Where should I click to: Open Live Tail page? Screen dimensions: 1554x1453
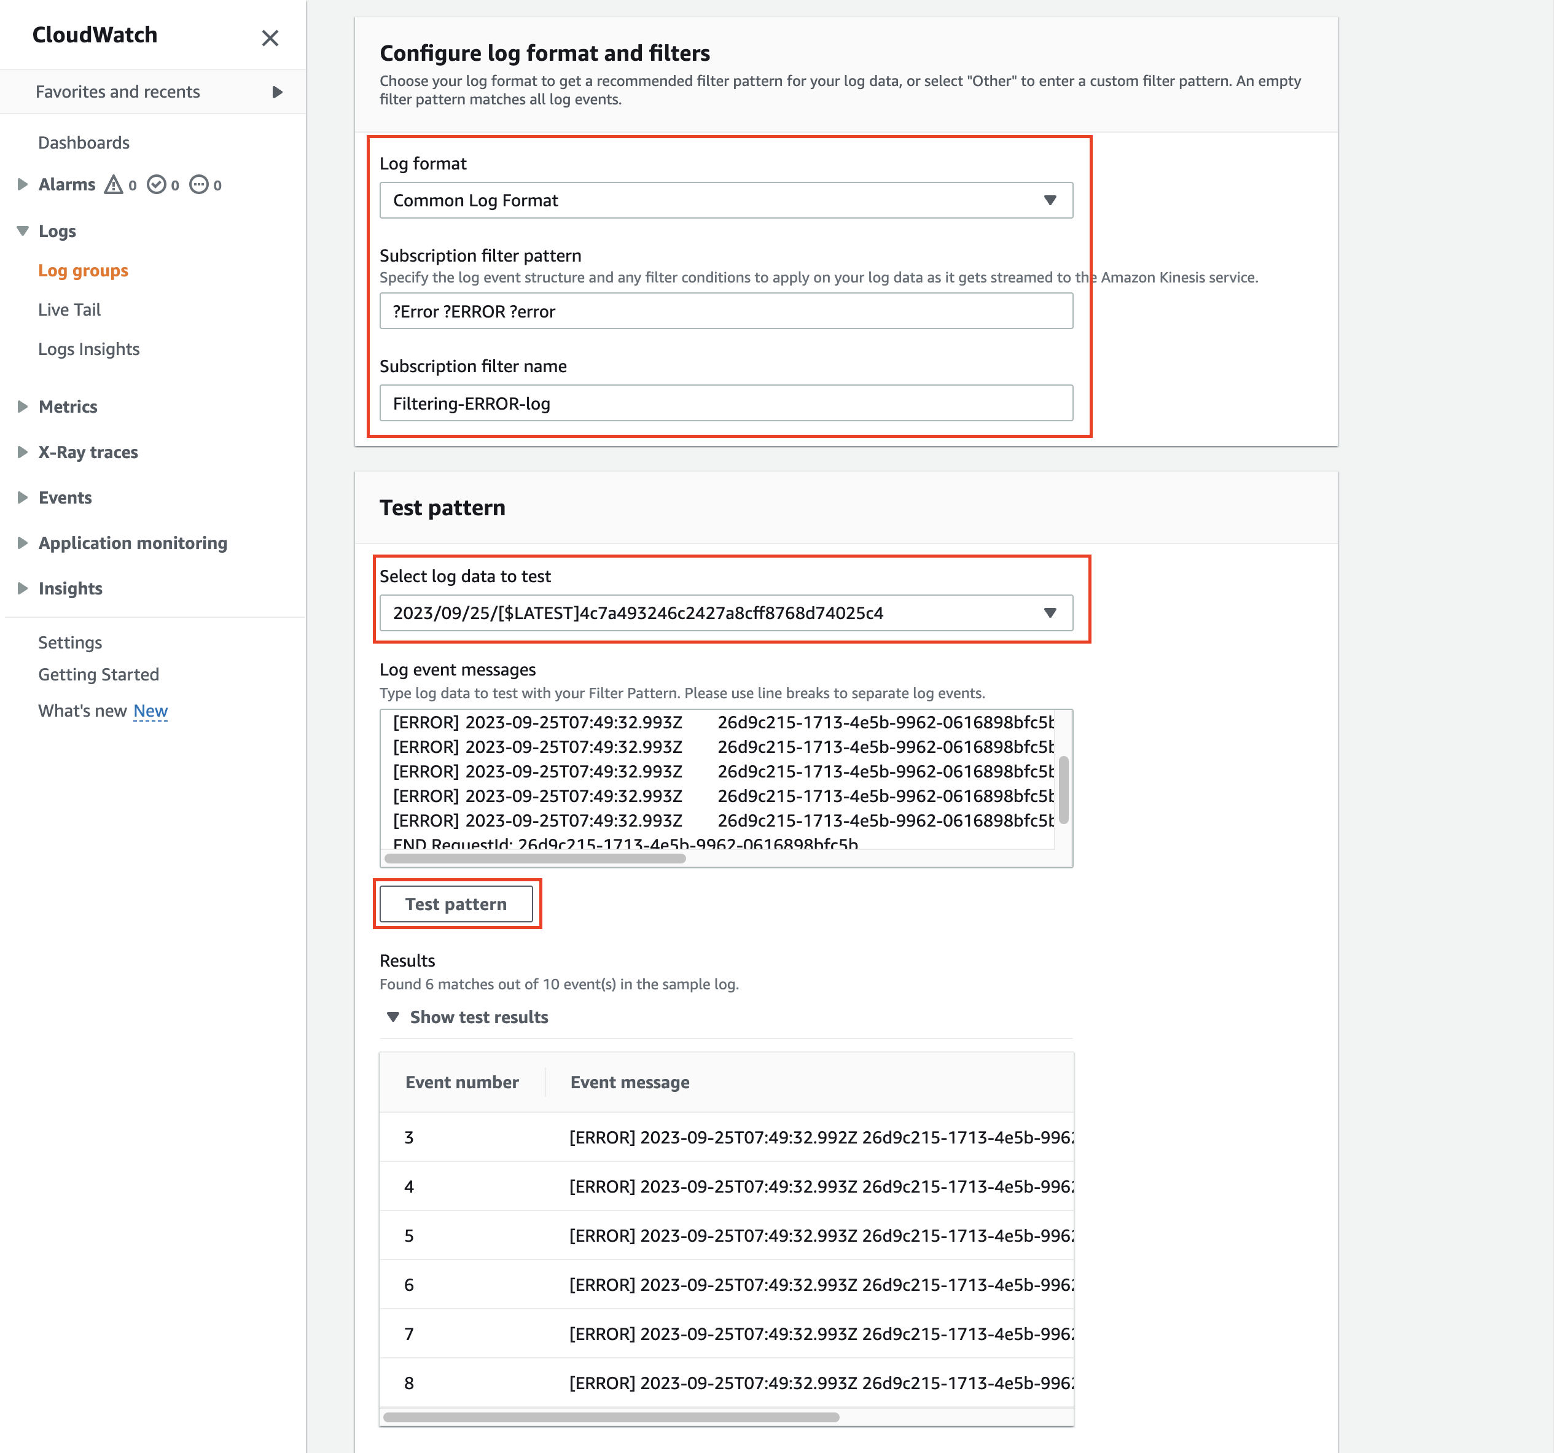point(69,310)
